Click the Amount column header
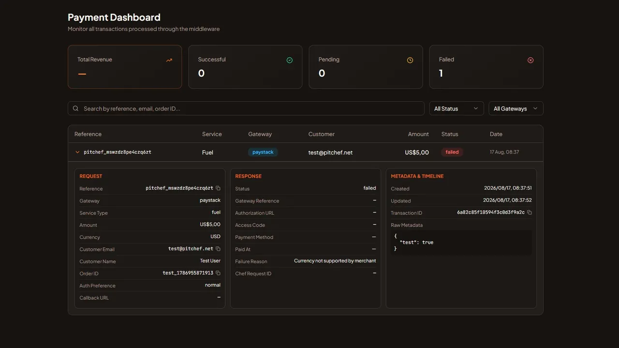Image resolution: width=619 pixels, height=348 pixels. pyautogui.click(x=418, y=134)
